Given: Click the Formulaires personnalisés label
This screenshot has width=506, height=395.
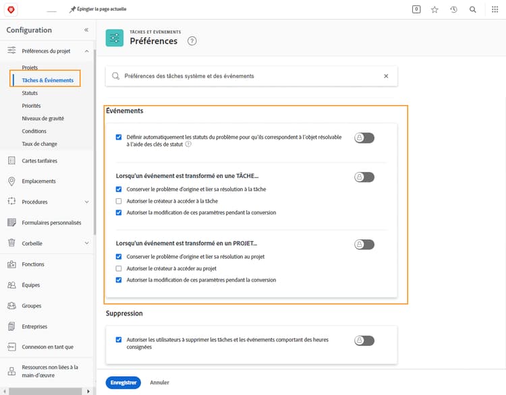Looking at the screenshot, I should tap(52, 222).
